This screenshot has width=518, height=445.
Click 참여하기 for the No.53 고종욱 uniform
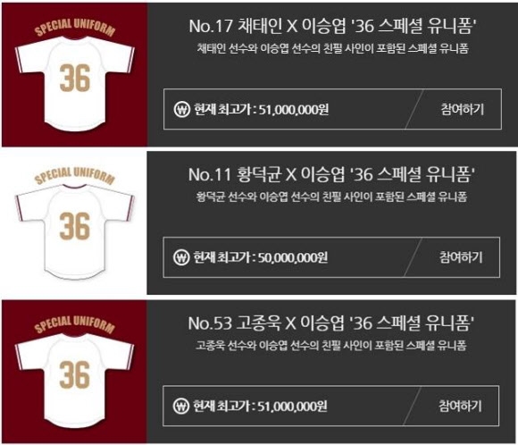pyautogui.click(x=460, y=406)
